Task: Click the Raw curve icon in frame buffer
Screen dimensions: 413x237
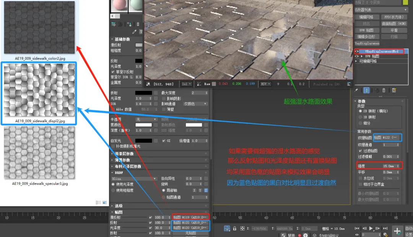Action: [x=199, y=84]
